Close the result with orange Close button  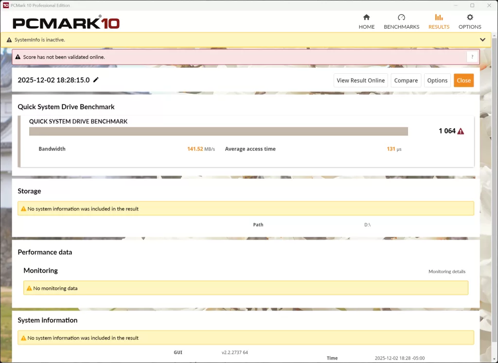(x=463, y=81)
